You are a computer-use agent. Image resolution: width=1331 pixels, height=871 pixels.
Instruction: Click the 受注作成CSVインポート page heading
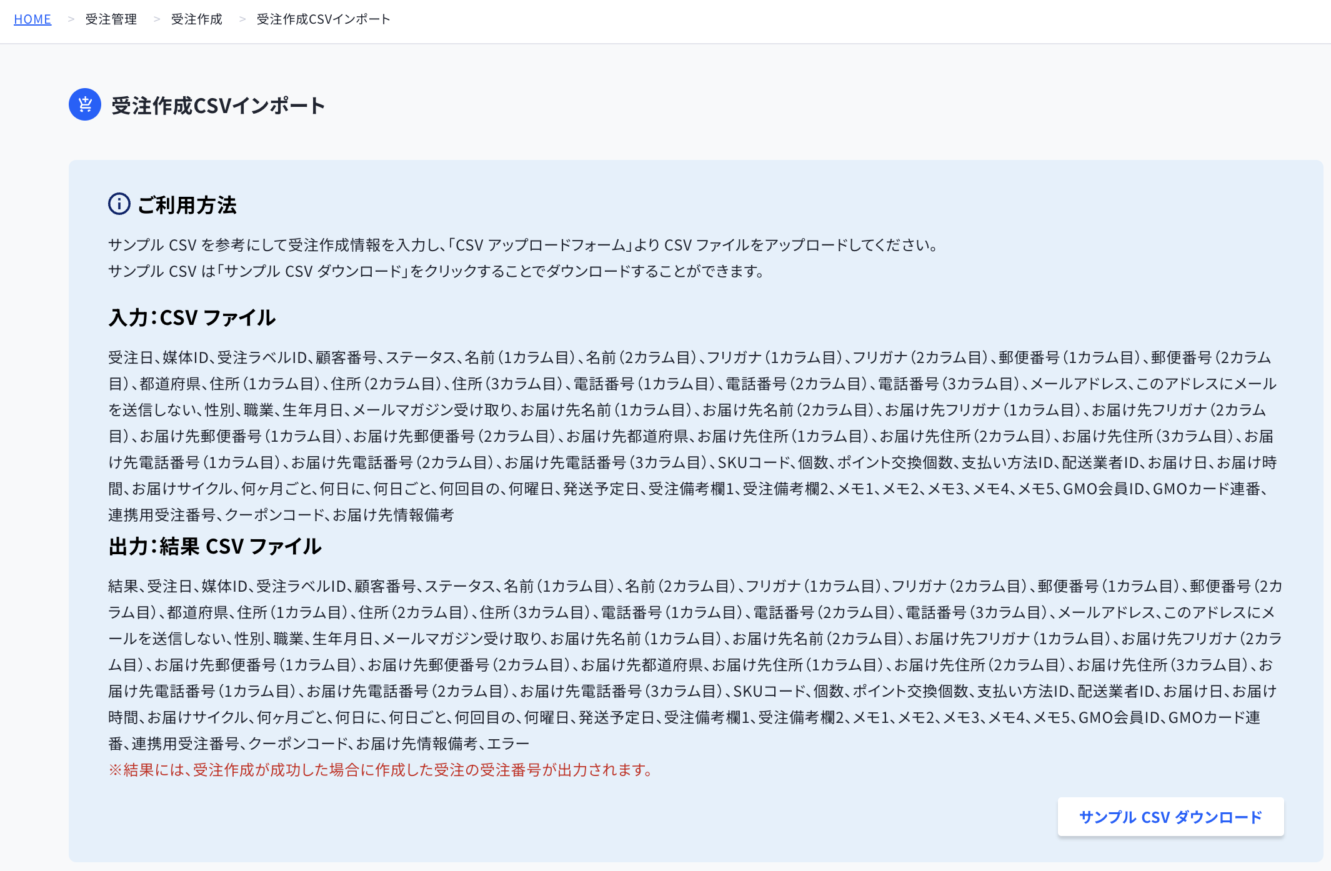click(219, 105)
